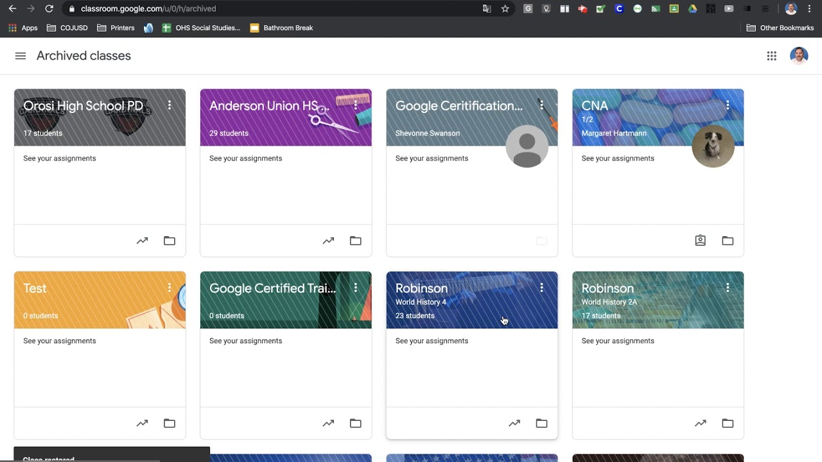Open the CNA class title
This screenshot has height=462, width=822.
coord(595,106)
